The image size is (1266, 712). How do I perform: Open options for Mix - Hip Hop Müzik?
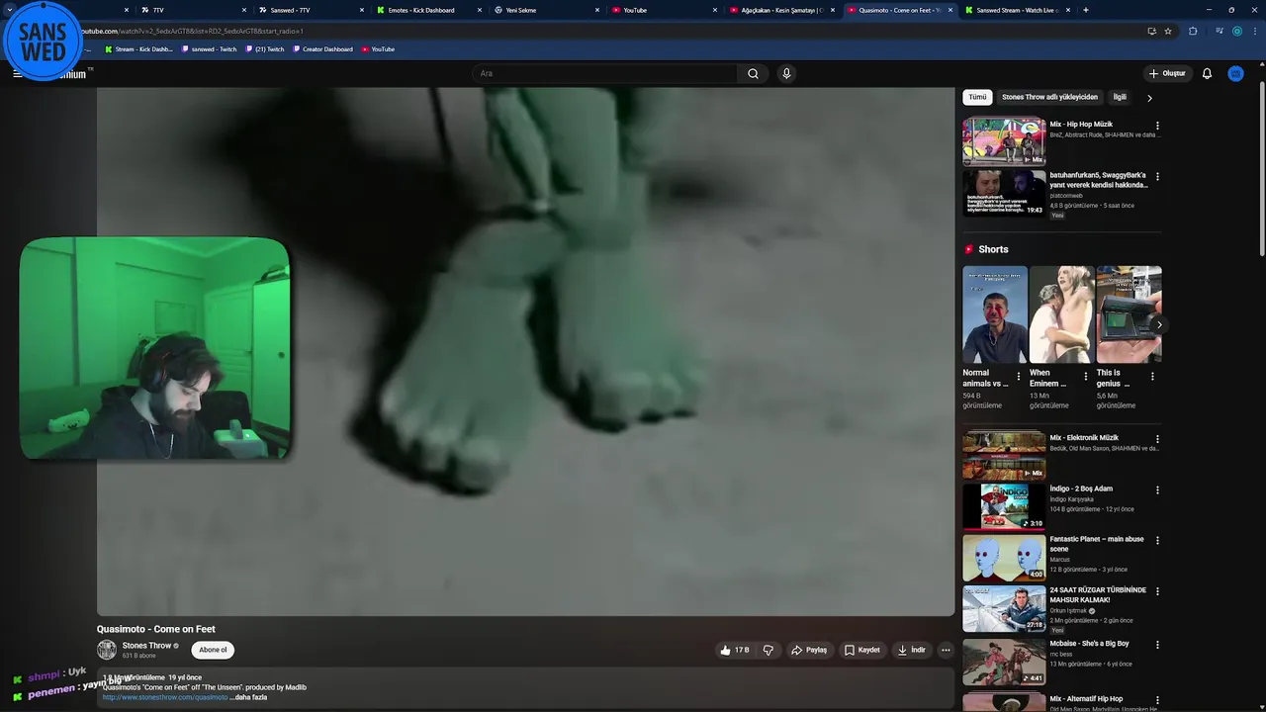[1157, 126]
